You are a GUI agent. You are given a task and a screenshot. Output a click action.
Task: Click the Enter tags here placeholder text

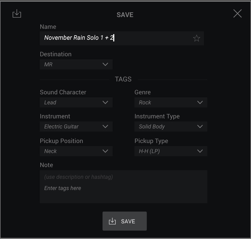point(62,188)
